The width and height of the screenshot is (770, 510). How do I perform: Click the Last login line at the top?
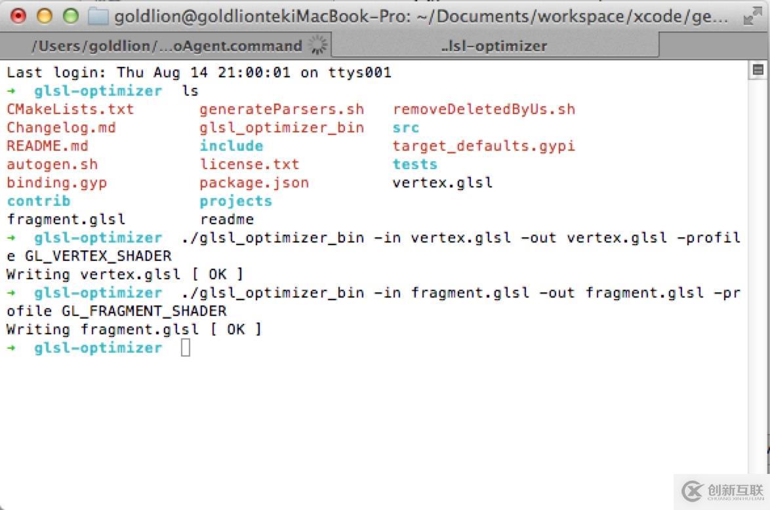coord(199,73)
